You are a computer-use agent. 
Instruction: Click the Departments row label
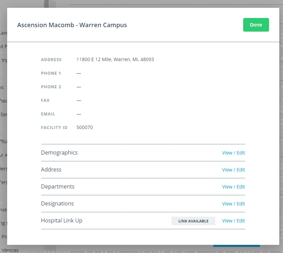[58, 186]
